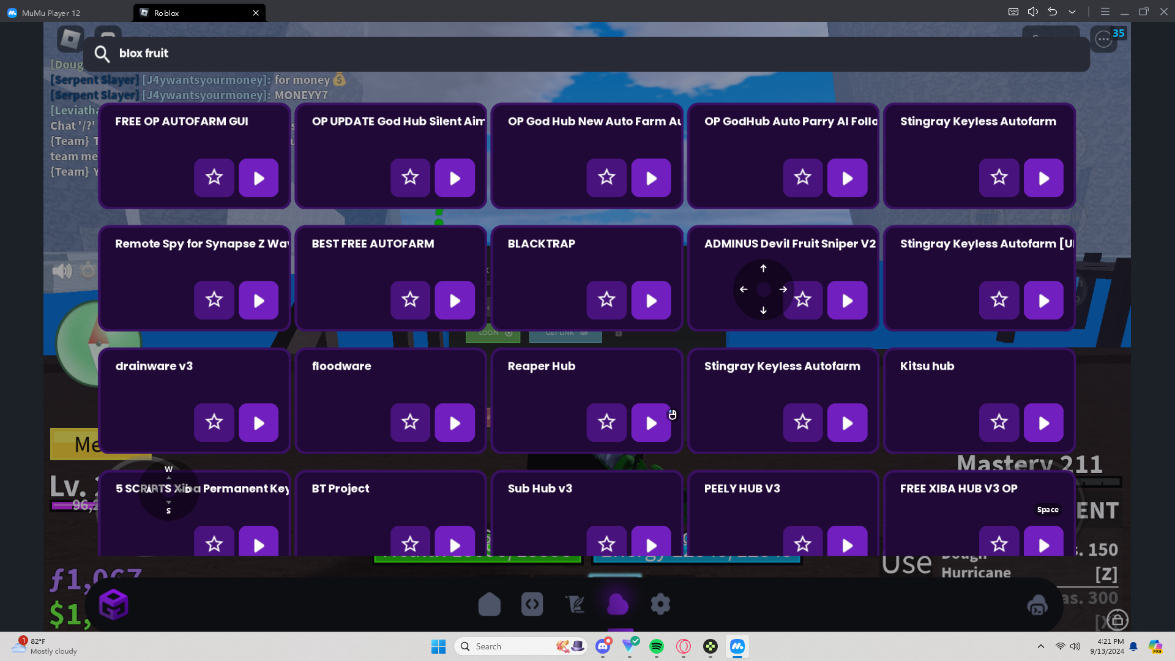This screenshot has width=1175, height=661.
Task: Execute the drainware v3 script
Action: click(258, 423)
